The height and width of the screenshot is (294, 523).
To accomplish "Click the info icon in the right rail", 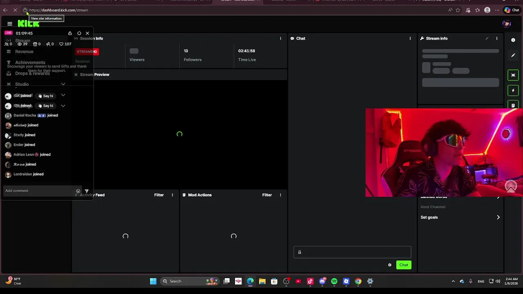I will (513, 40).
